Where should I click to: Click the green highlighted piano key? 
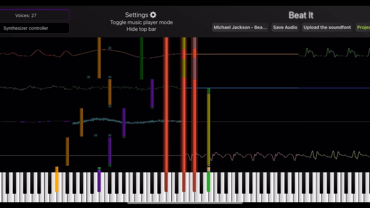tap(208, 182)
